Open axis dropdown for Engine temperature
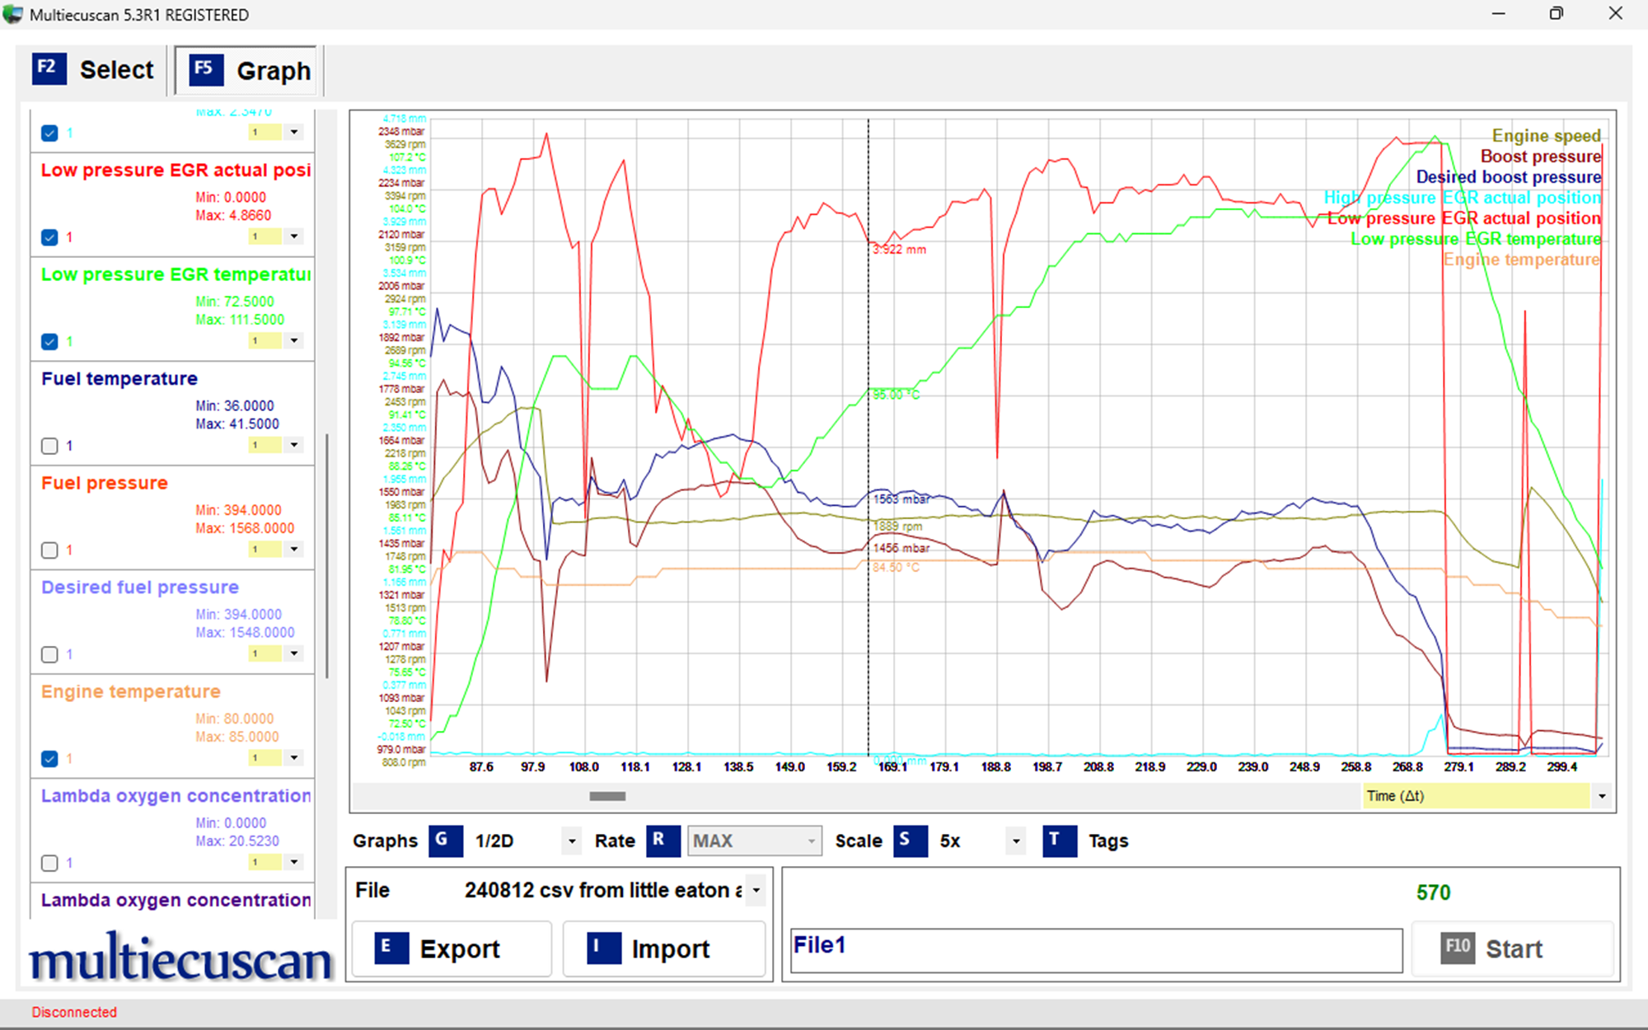The image size is (1648, 1030). (294, 757)
